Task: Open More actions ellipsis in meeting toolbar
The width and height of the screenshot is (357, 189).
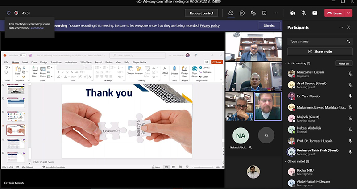Action: click(x=275, y=13)
